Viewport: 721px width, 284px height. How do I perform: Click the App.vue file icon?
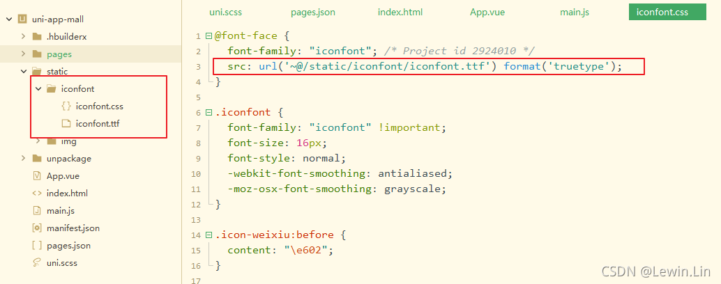(37, 176)
